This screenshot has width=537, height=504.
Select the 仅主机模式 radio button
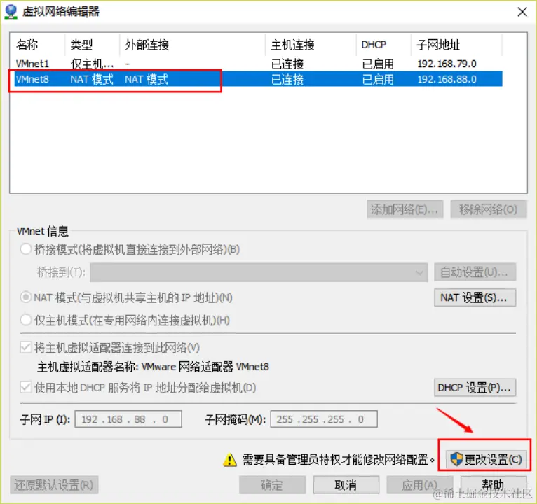coord(26,321)
